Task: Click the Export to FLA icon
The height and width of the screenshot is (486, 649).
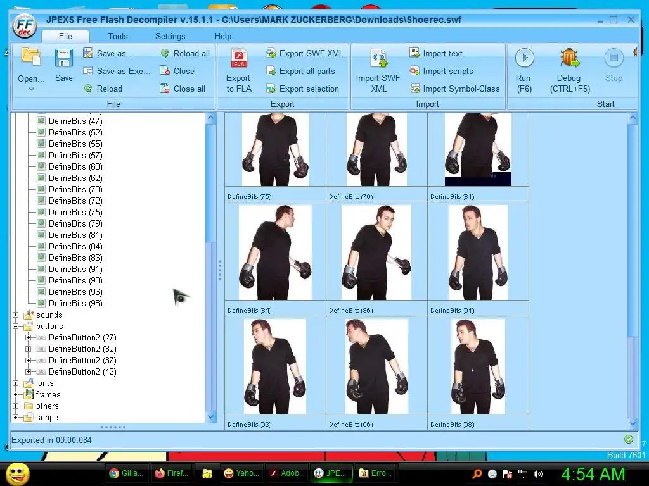Action: click(x=239, y=58)
